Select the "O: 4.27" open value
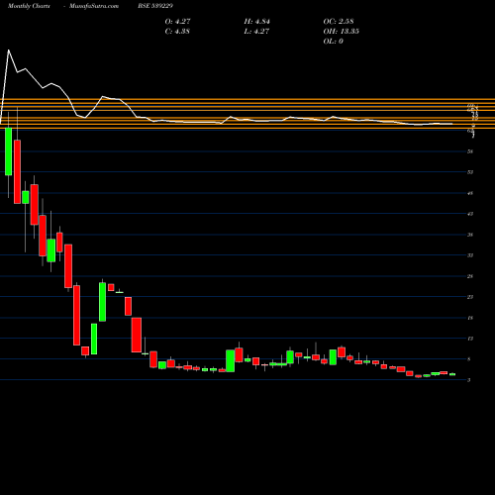The height and width of the screenshot is (495, 495). point(177,21)
